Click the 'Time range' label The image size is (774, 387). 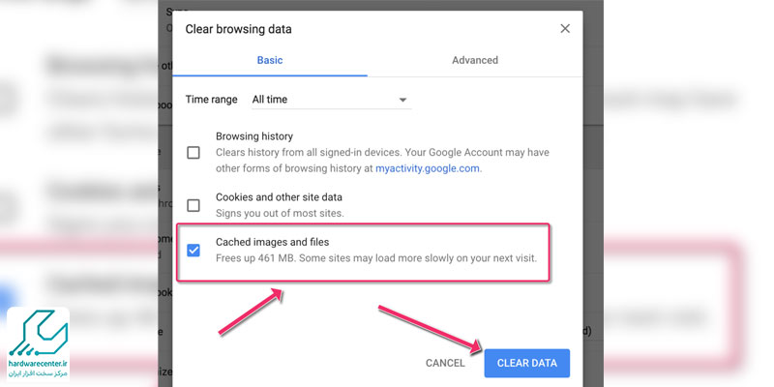211,100
